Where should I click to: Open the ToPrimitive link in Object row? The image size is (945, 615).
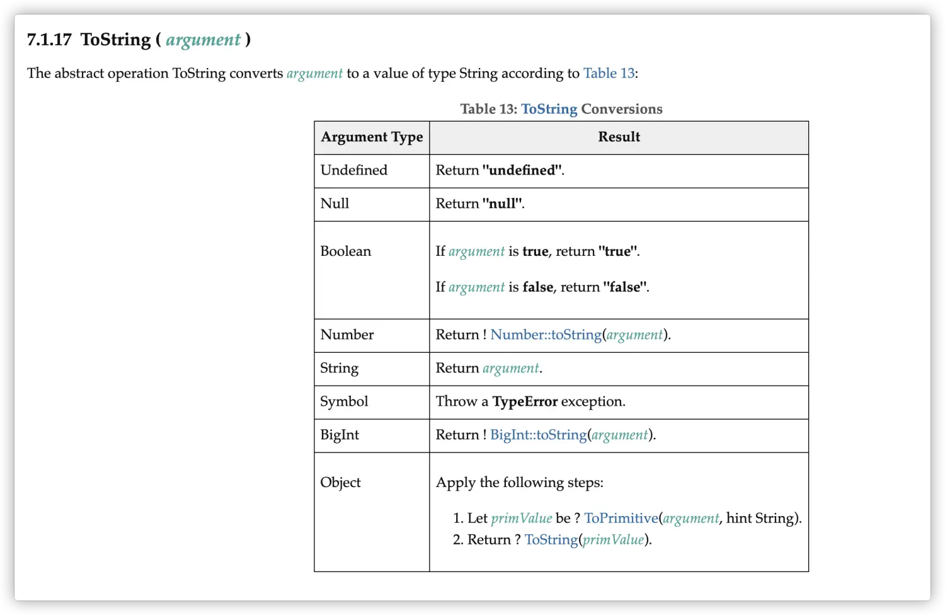click(621, 518)
